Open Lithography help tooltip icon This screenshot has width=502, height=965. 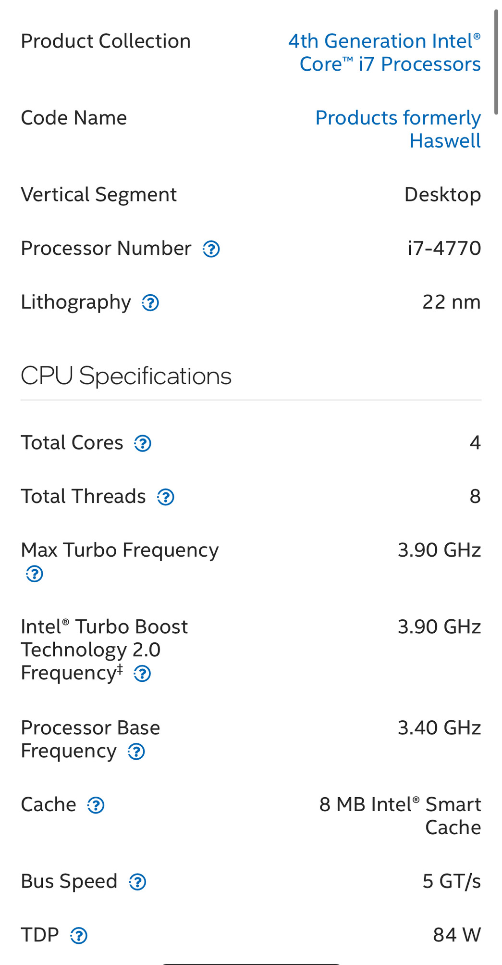150,303
